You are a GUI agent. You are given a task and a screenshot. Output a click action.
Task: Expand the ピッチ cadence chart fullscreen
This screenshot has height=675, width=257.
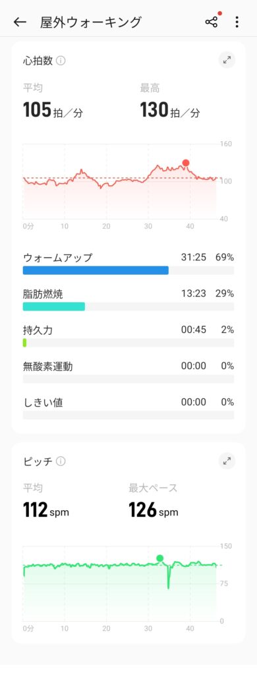[227, 461]
